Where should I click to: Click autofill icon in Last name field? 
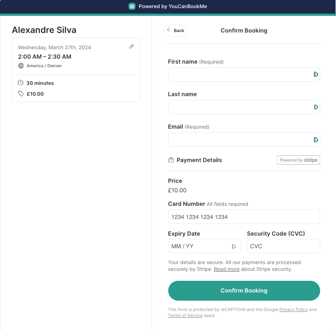coord(316,107)
